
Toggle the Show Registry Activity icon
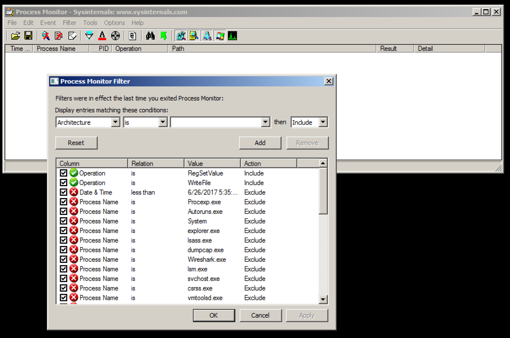[x=181, y=36]
